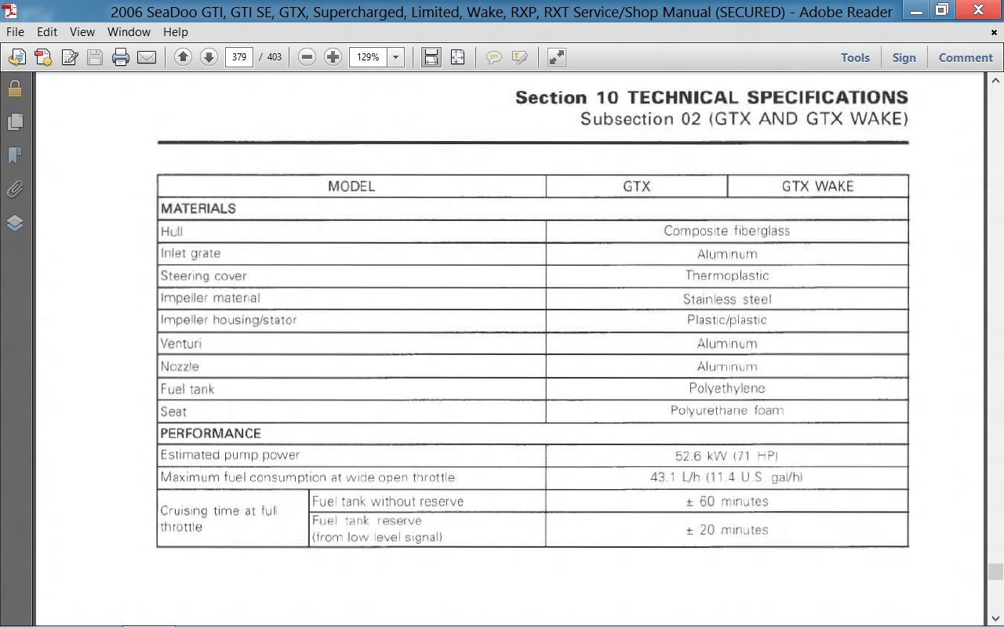Click the scrollbar down arrow
Viewport: 1004px width, 627px height.
tap(995, 618)
